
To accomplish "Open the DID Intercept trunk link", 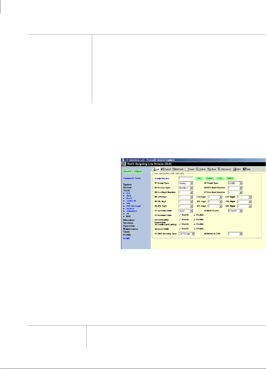I will click(x=133, y=206).
